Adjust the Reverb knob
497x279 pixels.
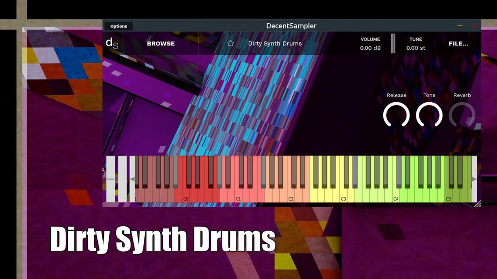tap(462, 115)
